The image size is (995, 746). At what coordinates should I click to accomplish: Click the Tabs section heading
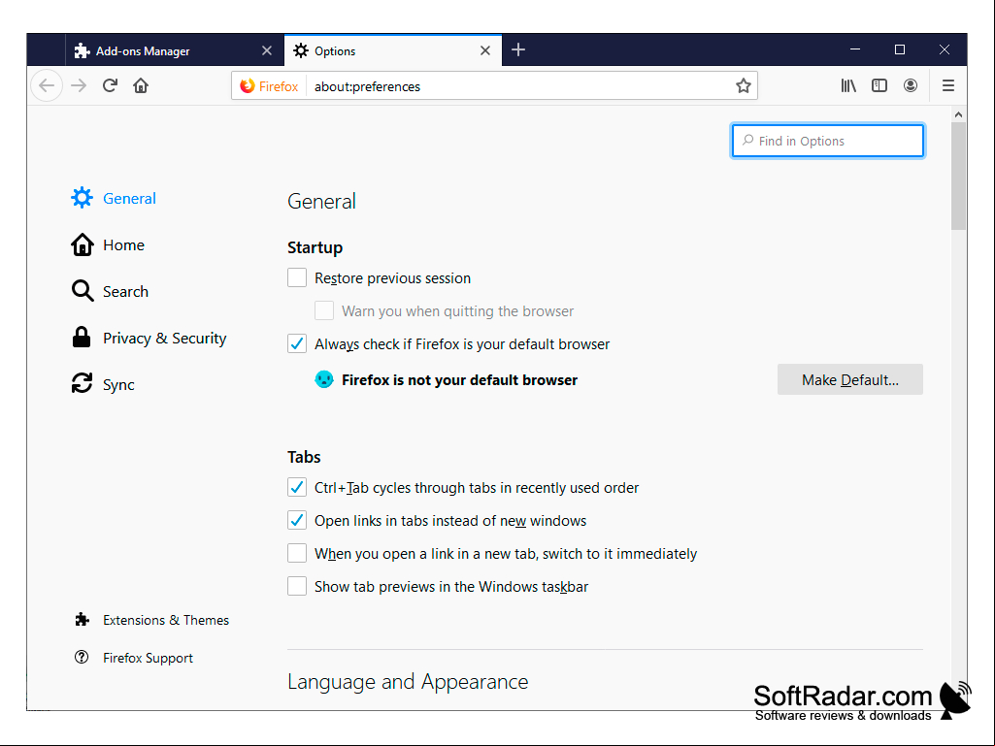point(304,457)
